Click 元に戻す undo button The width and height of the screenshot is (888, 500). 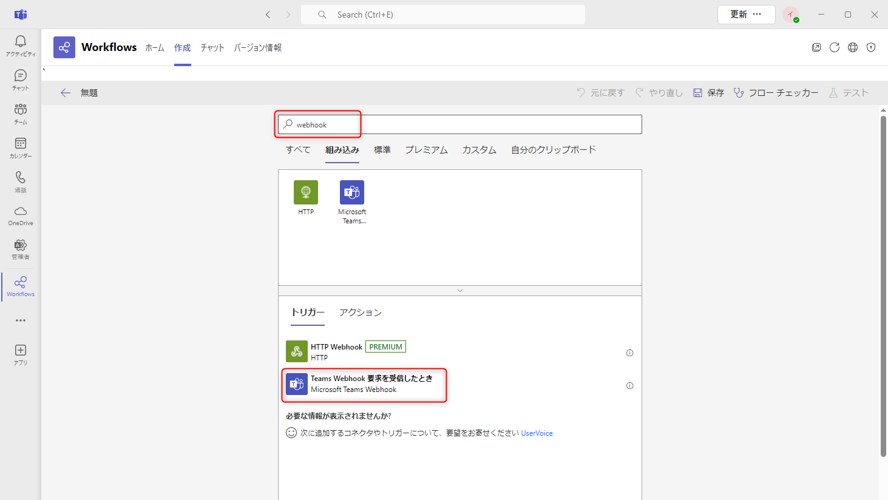point(600,93)
